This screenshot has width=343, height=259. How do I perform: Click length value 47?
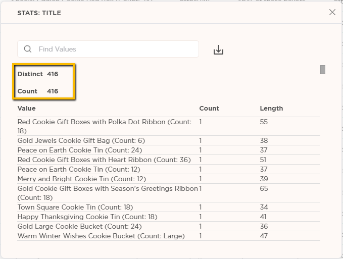point(264,236)
